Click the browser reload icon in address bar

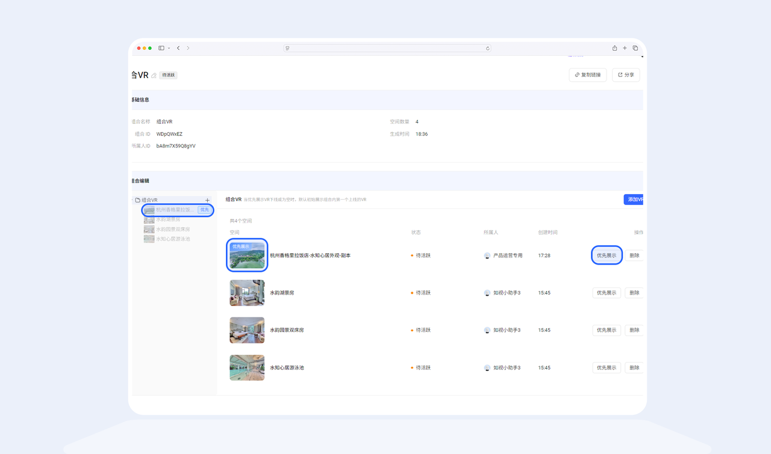click(x=487, y=48)
